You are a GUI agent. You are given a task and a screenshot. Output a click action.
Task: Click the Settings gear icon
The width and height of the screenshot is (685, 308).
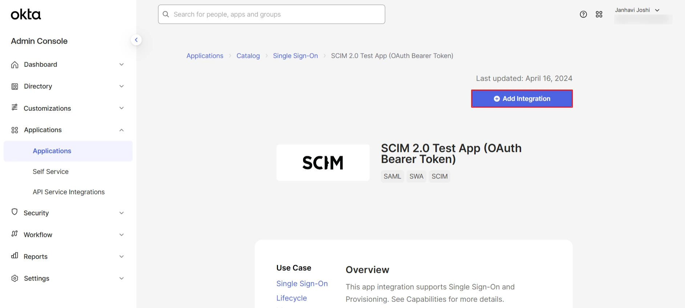(x=15, y=278)
